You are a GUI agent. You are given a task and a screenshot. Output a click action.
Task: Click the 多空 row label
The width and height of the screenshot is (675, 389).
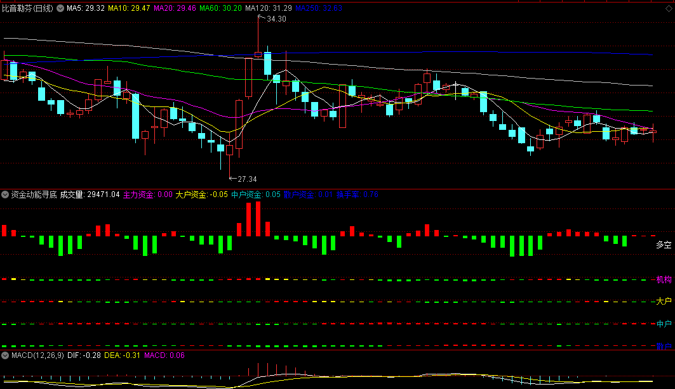664,245
